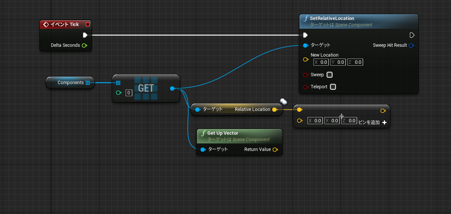The width and height of the screenshot is (451, 214).
Task: Click the Components array output pin
Action: tap(88, 83)
